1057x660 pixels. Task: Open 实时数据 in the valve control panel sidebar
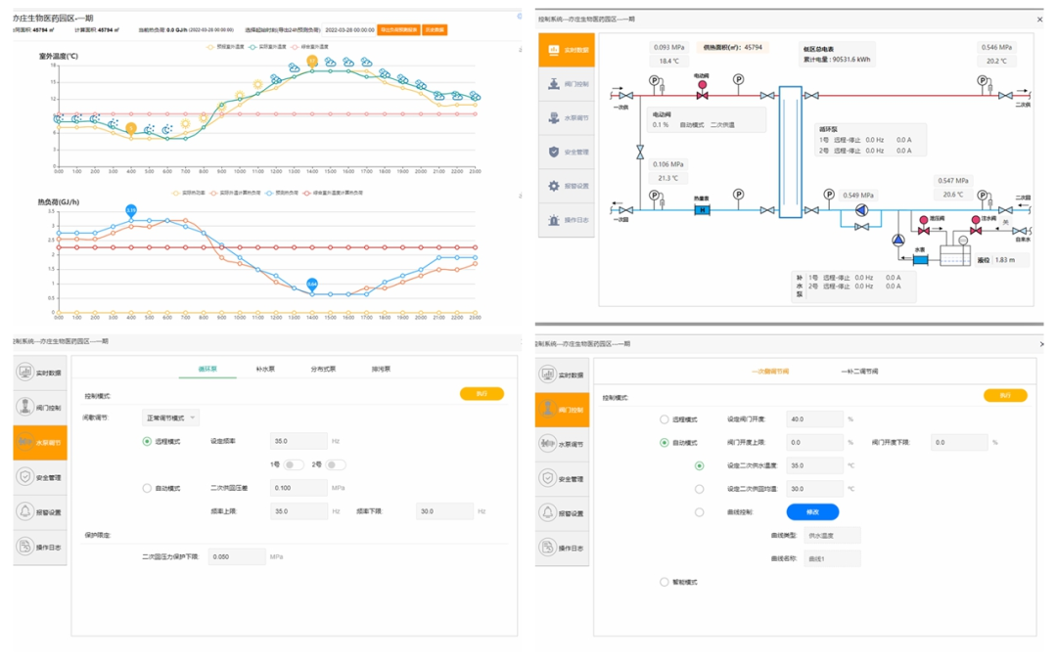point(562,375)
